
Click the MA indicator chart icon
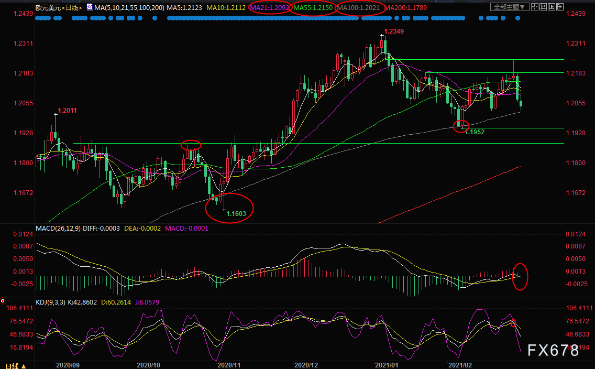pyautogui.click(x=90, y=7)
